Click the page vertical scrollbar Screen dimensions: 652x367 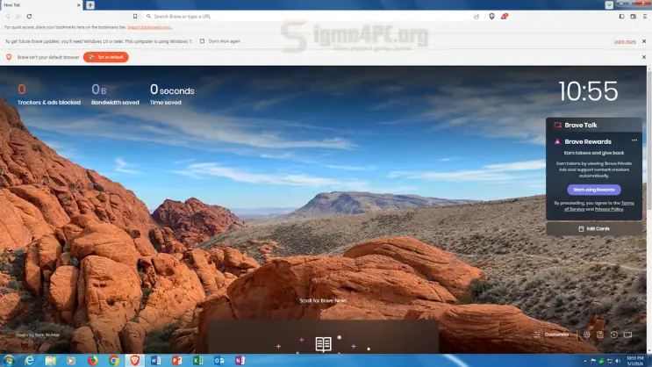648,208
